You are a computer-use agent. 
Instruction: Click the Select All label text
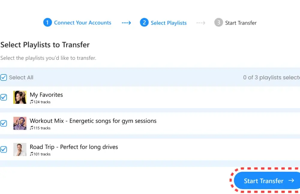click(x=21, y=77)
